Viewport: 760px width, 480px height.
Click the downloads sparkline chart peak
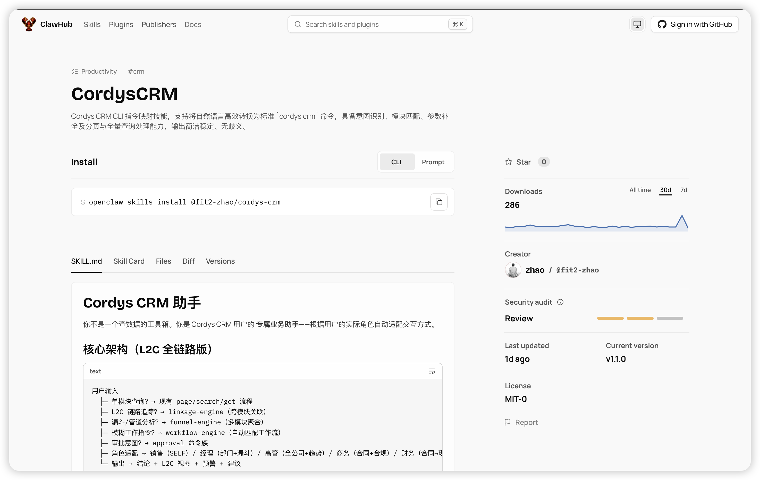pos(682,216)
